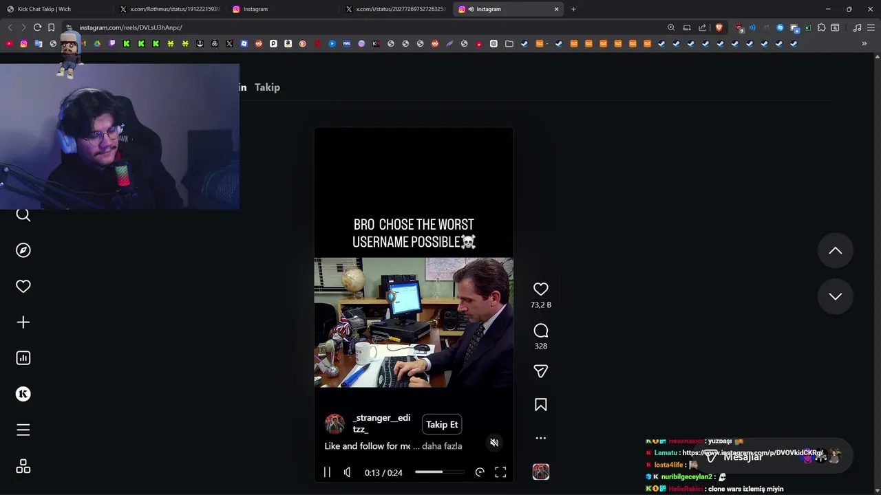Open notifications heart in left sidebar
This screenshot has width=881, height=495.
23,286
